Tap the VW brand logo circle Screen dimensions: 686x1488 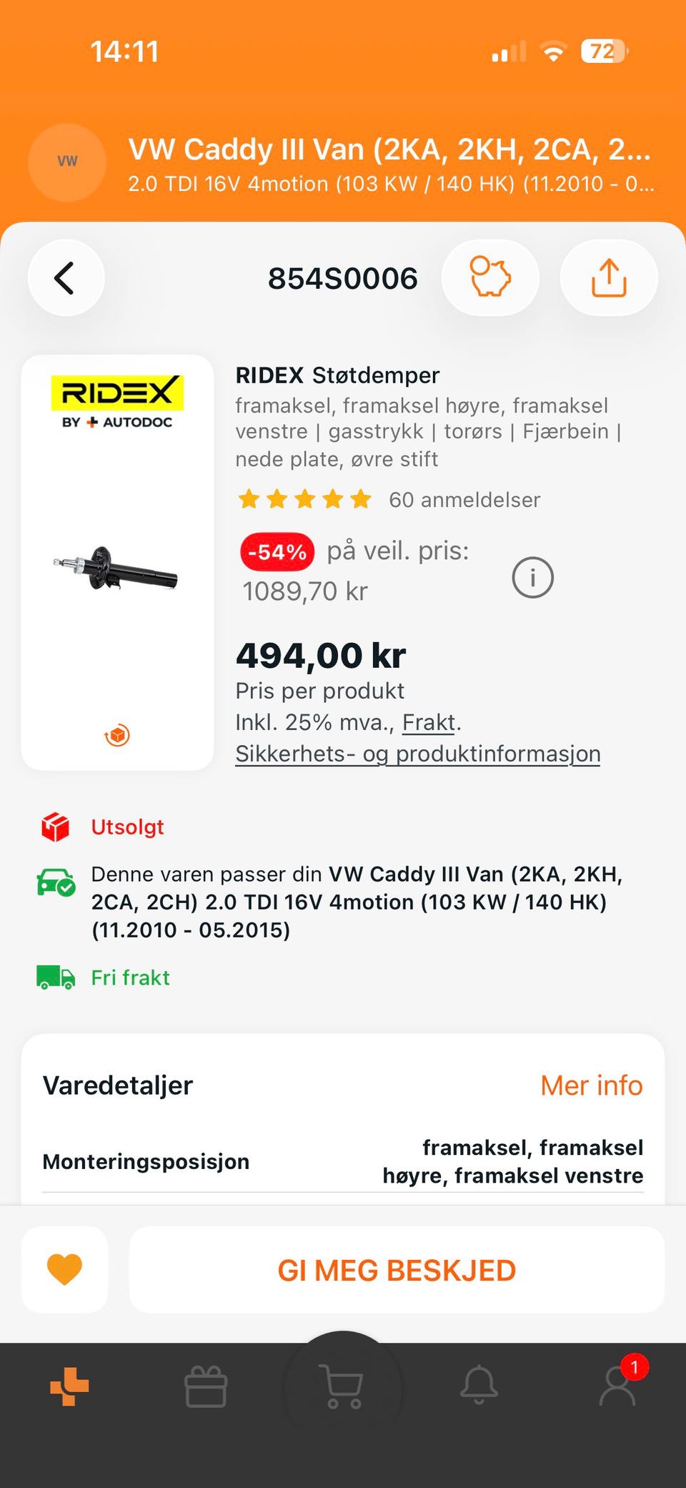pos(67,162)
